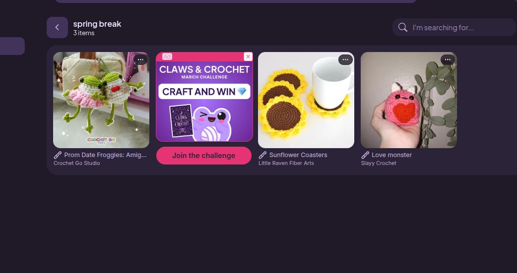Visit Slayy Crochet designer page
This screenshot has height=273, width=517.
[x=379, y=163]
